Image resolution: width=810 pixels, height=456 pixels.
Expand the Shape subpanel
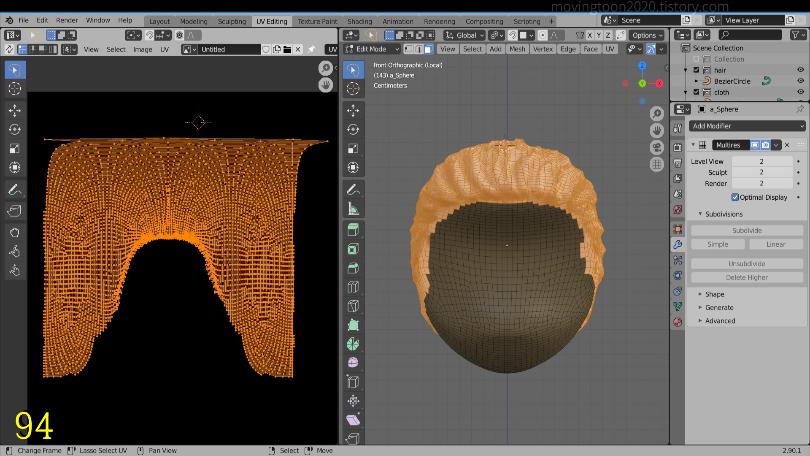point(714,294)
